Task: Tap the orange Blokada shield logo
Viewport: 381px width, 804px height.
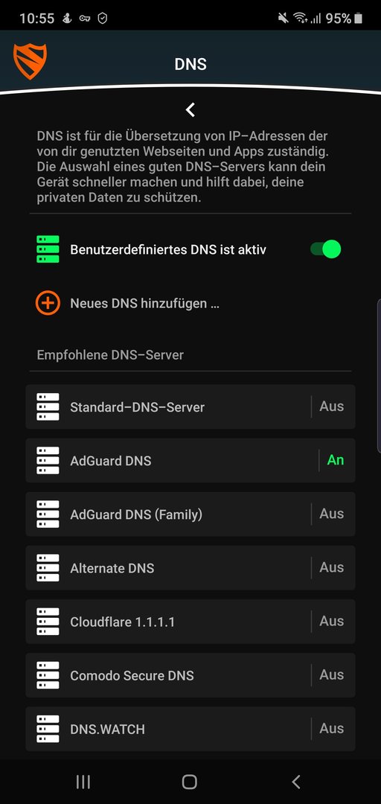Action: 30,61
